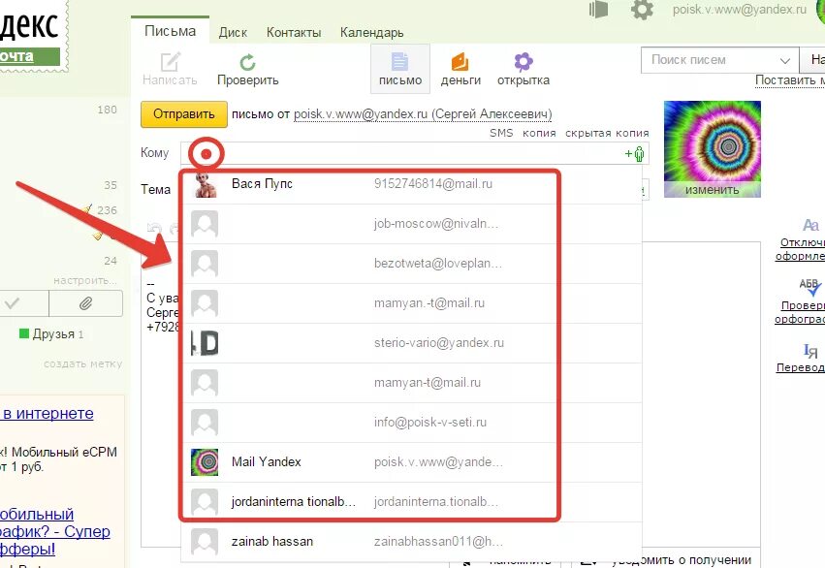The image size is (825, 568).
Task: Click Вася Пупс avatar photo
Action: (205, 184)
